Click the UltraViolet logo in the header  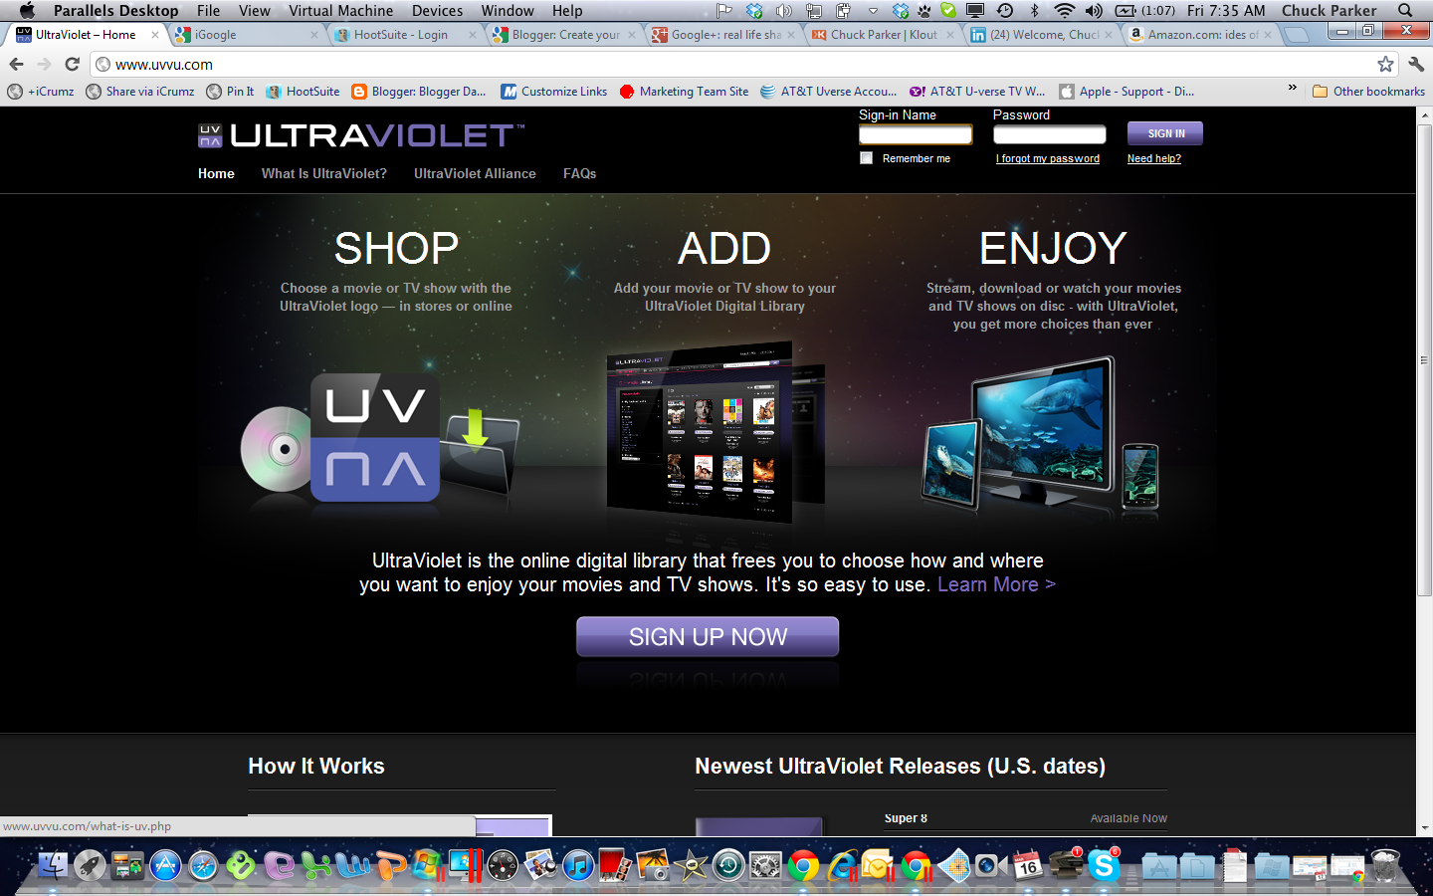click(361, 135)
